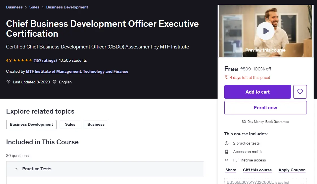Click the CBDO Assessment subtitle text
The image size is (317, 184).
point(98,47)
